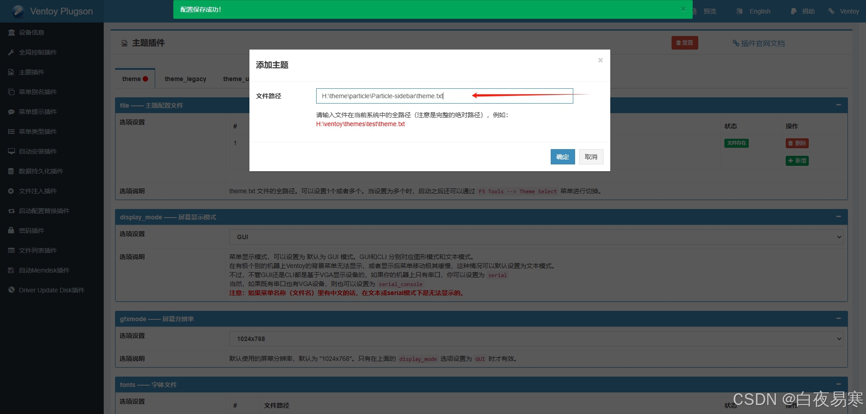Click the 'F5 Tools --> Theme Select' code text
The height and width of the screenshot is (414, 866).
point(518,191)
